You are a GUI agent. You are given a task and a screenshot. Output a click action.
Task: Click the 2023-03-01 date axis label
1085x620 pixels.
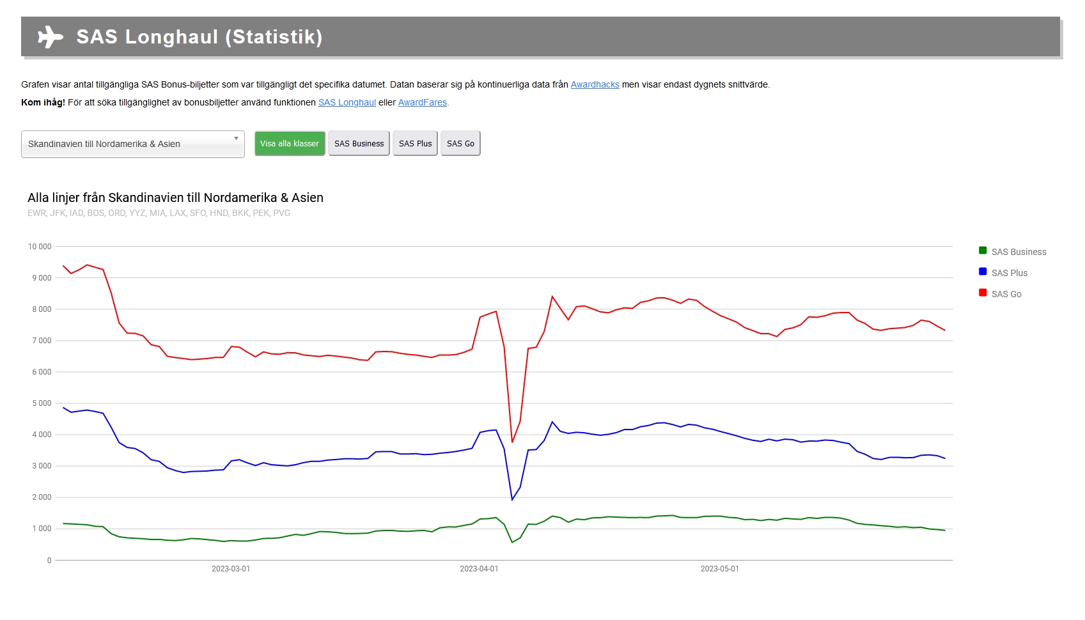pyautogui.click(x=231, y=569)
